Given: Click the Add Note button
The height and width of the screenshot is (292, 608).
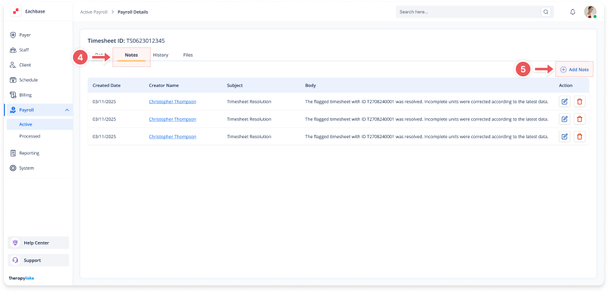Looking at the screenshot, I should pos(574,70).
